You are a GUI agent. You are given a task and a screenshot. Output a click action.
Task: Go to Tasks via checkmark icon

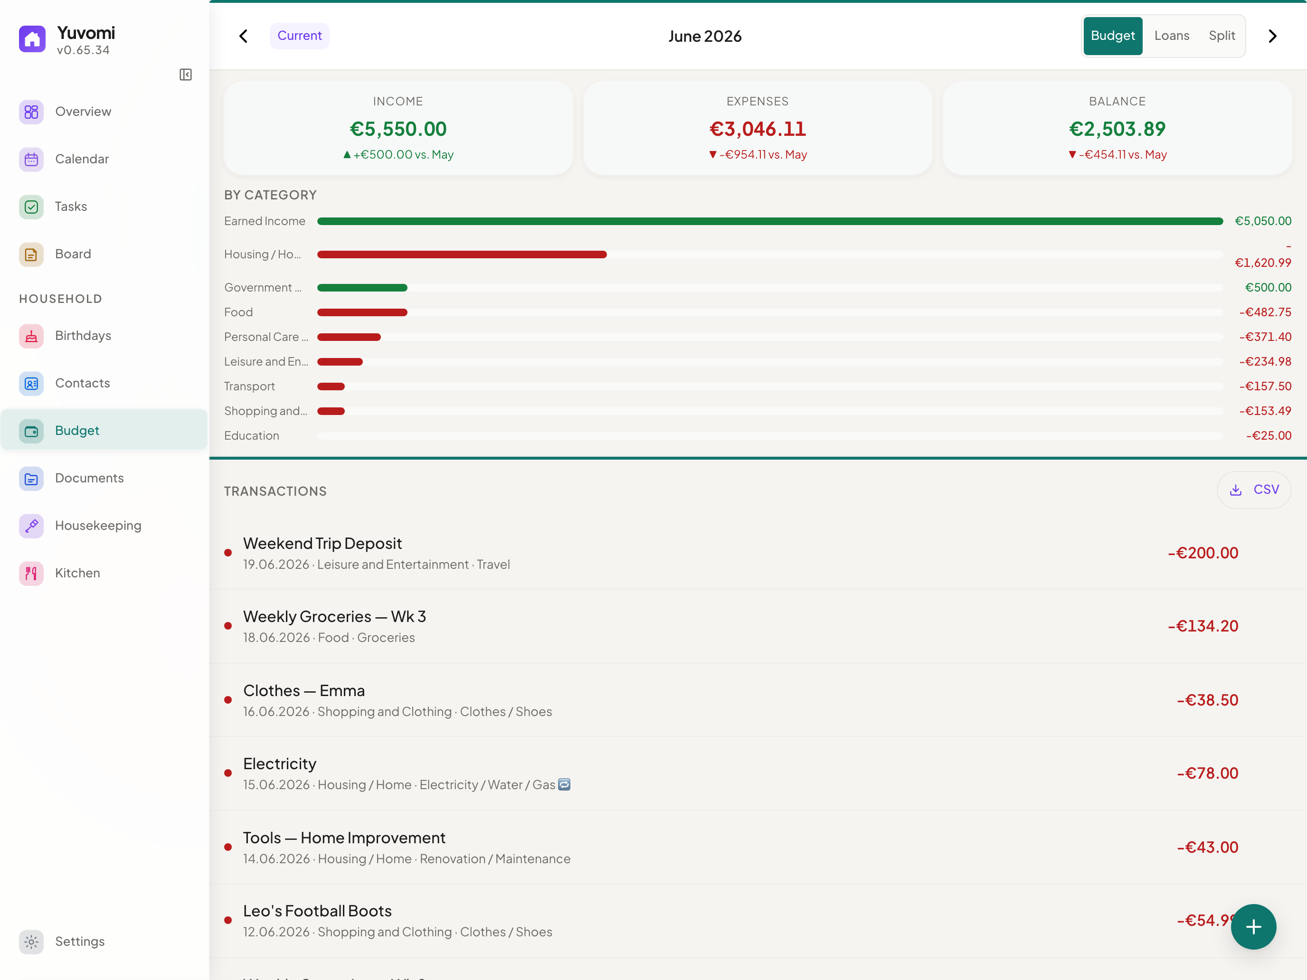point(31,207)
